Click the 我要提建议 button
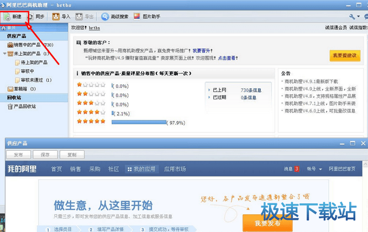 345,56
